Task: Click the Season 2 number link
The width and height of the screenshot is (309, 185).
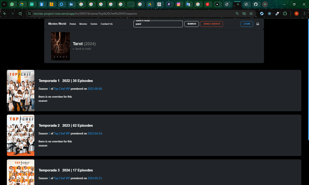Action: point(49,134)
